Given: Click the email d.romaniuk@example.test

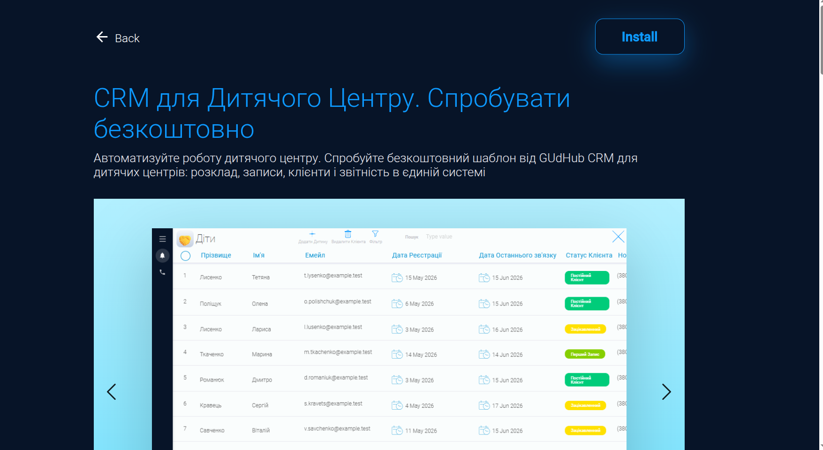Looking at the screenshot, I should click(x=336, y=377).
